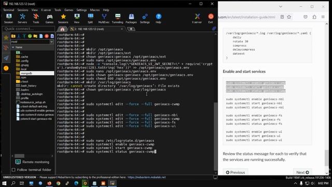Close the 192.168.123.12 terminal tab
Viewport: 332px width, 187px height.
click(122, 29)
